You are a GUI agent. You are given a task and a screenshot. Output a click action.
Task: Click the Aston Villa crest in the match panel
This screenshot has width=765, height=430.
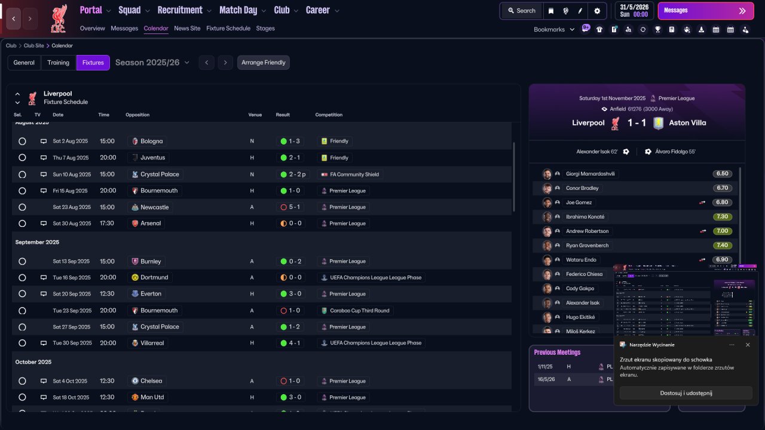pyautogui.click(x=658, y=123)
